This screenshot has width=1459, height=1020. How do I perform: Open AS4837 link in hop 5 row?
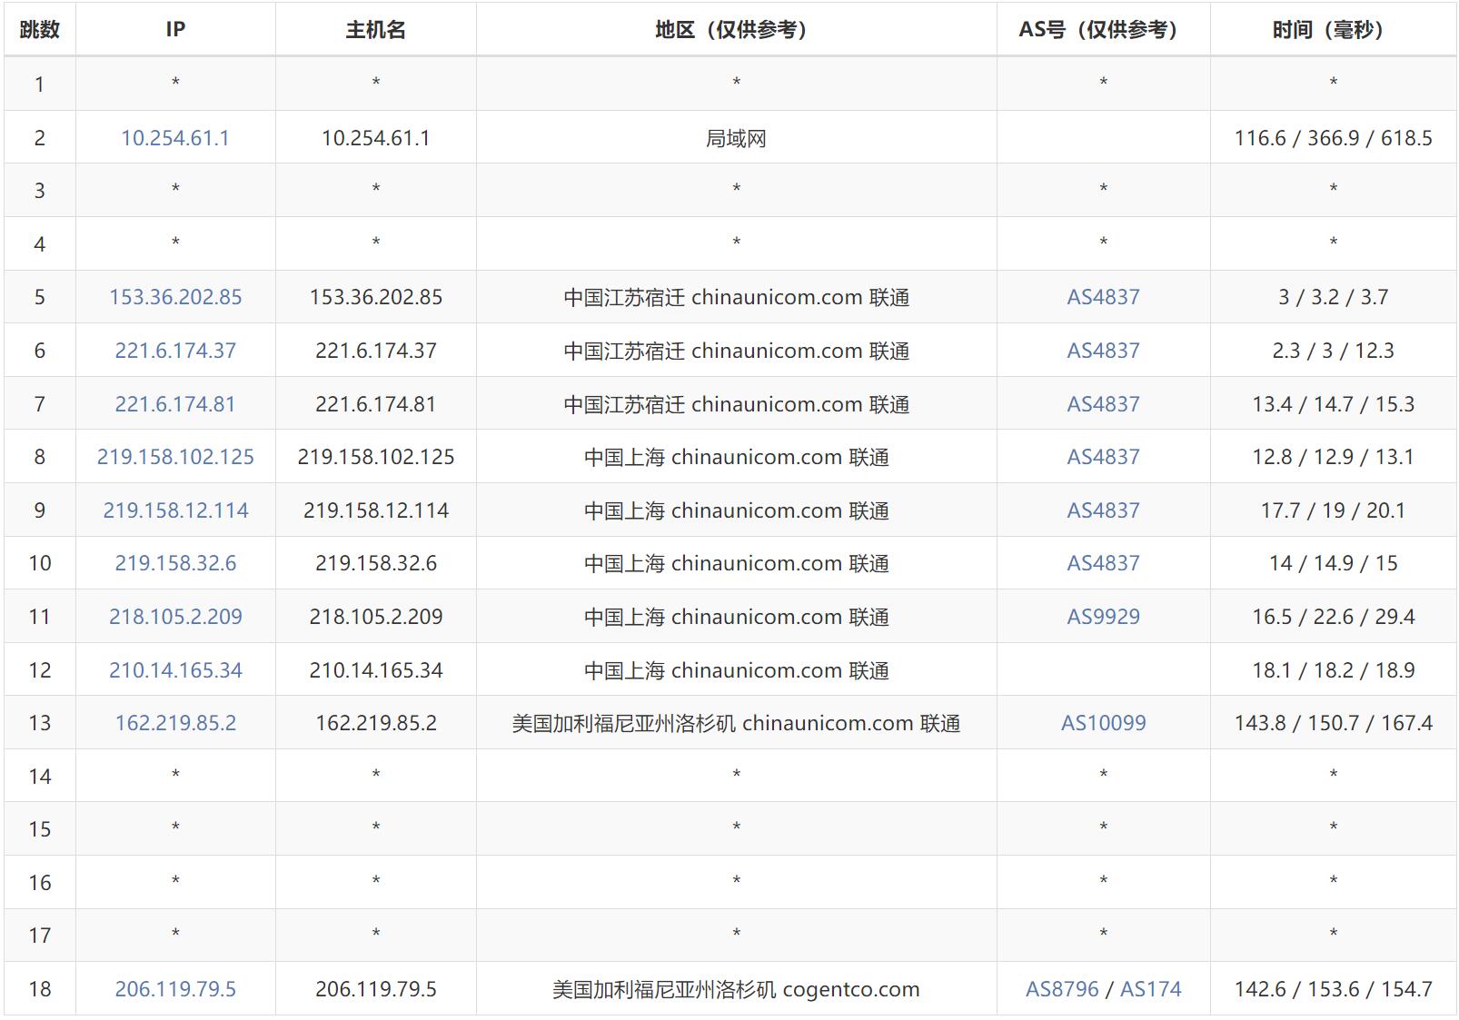1103,297
